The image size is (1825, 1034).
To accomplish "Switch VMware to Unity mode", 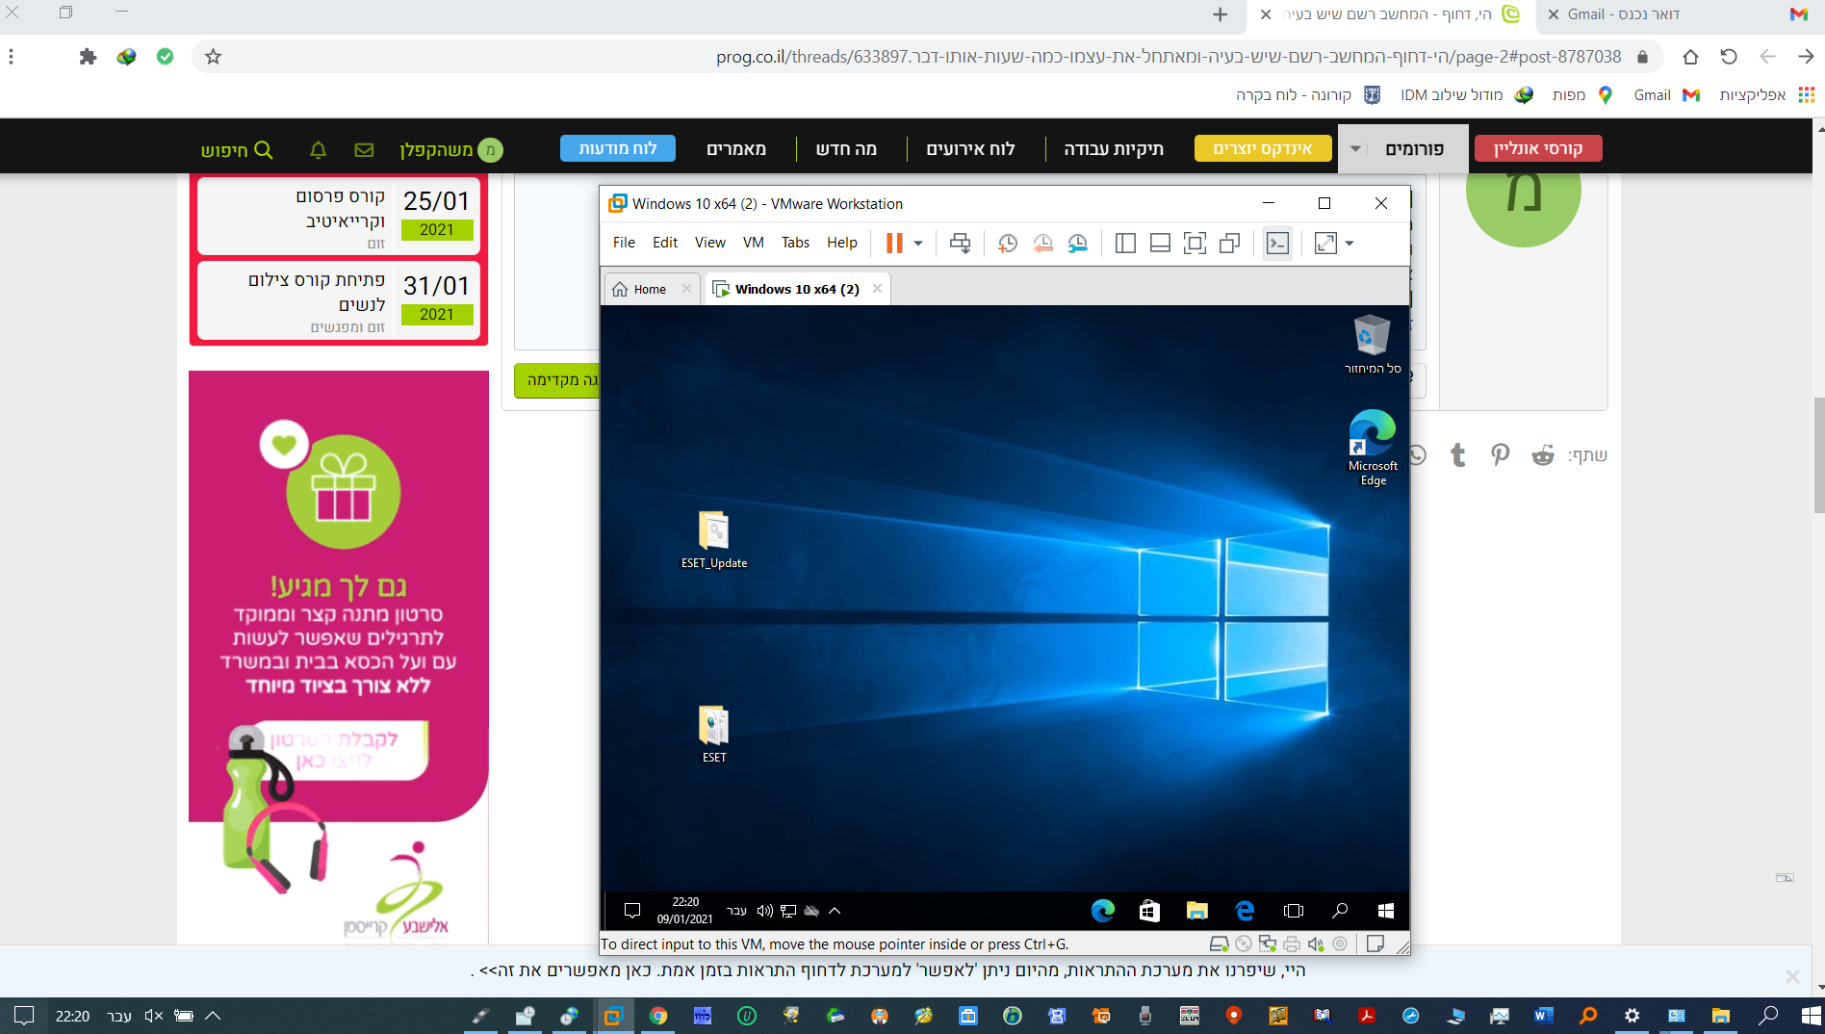I will [1229, 243].
